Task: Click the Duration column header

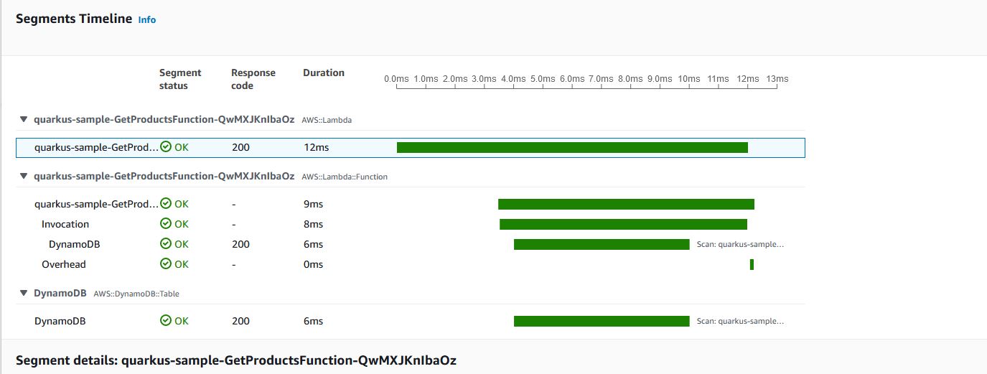Action: (x=324, y=73)
